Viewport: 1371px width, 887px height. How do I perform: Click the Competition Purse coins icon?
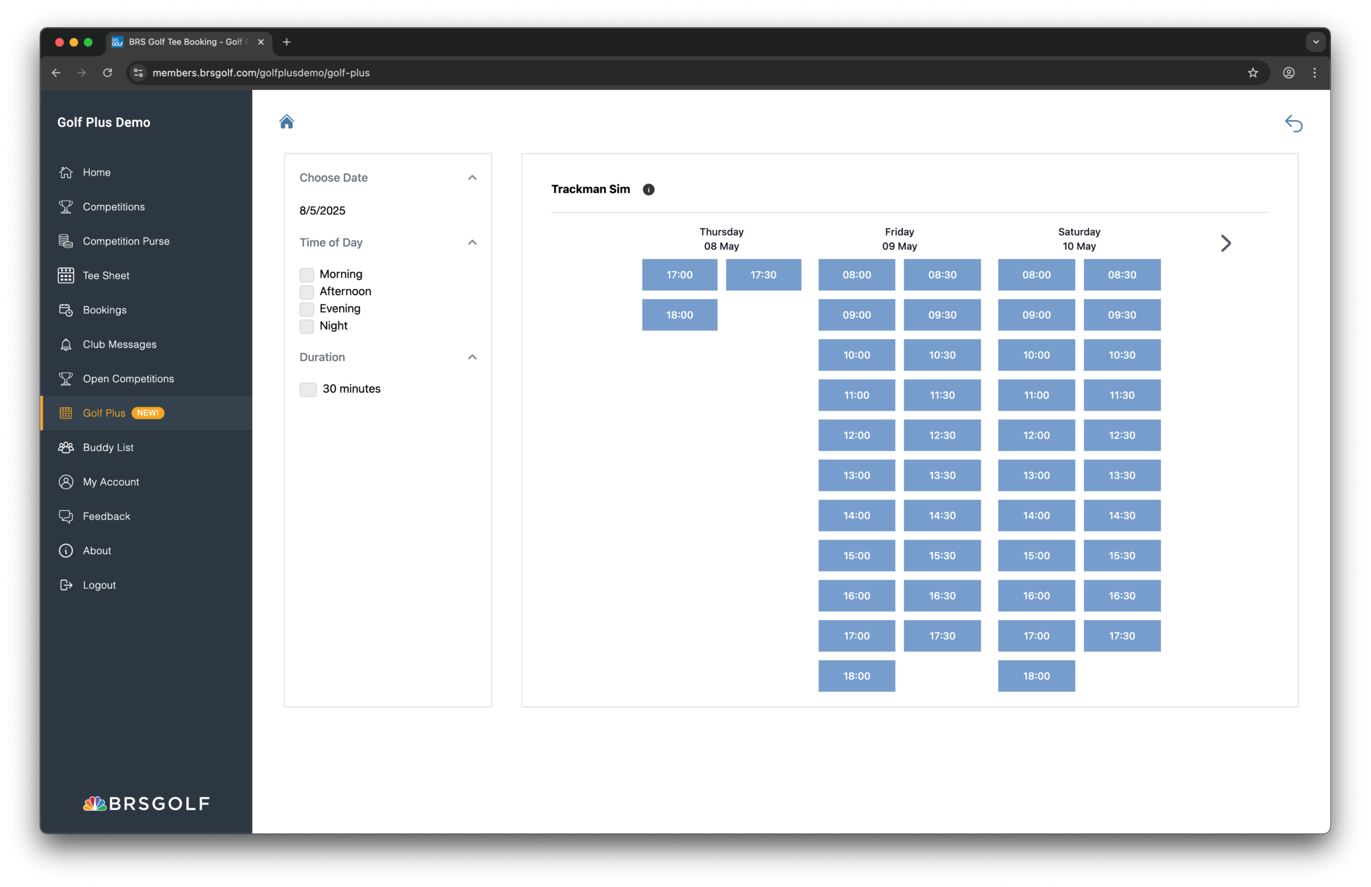[66, 241]
